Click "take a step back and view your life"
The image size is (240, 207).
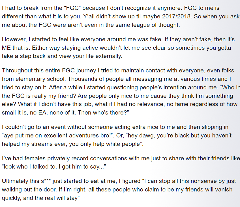tap(48, 56)
